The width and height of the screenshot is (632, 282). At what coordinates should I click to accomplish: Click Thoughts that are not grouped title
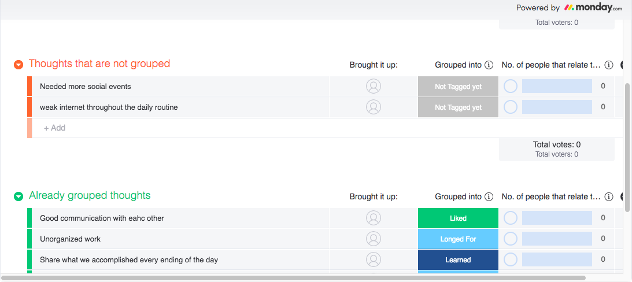99,64
